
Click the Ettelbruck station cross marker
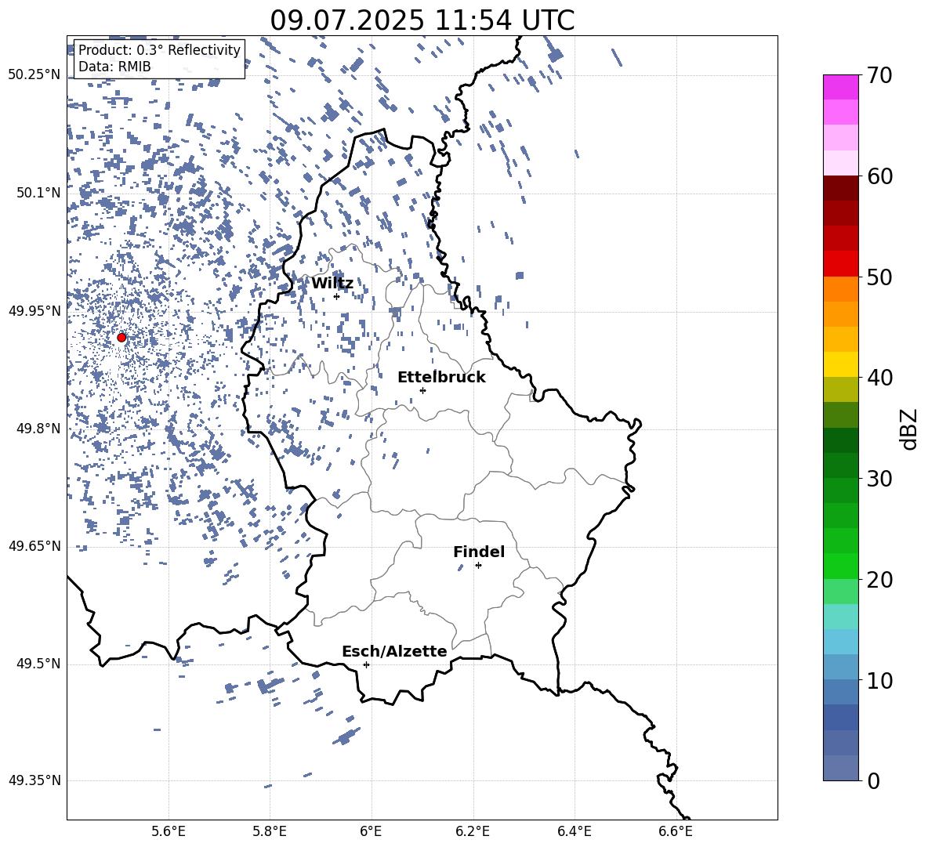(422, 390)
